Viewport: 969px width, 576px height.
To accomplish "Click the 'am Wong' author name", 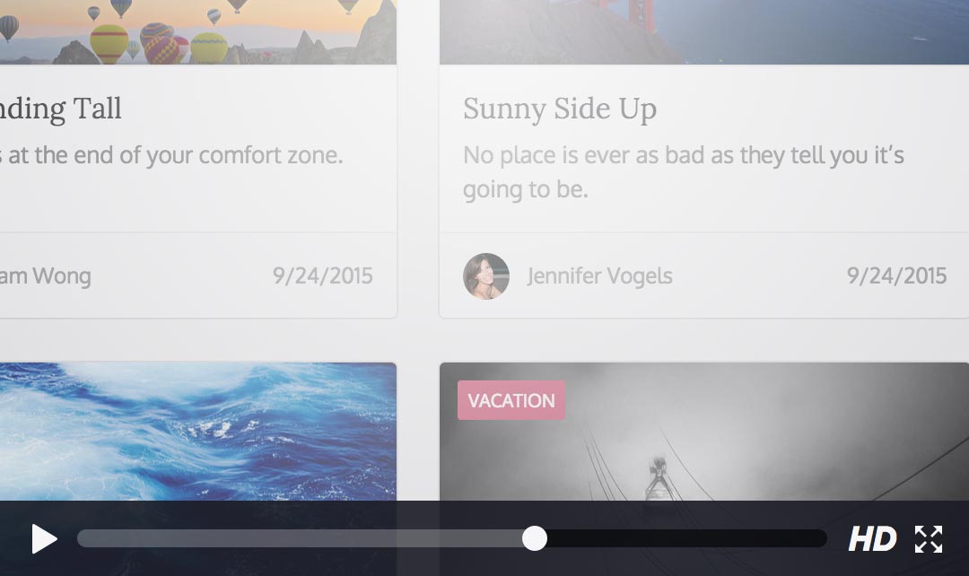I will tap(46, 275).
